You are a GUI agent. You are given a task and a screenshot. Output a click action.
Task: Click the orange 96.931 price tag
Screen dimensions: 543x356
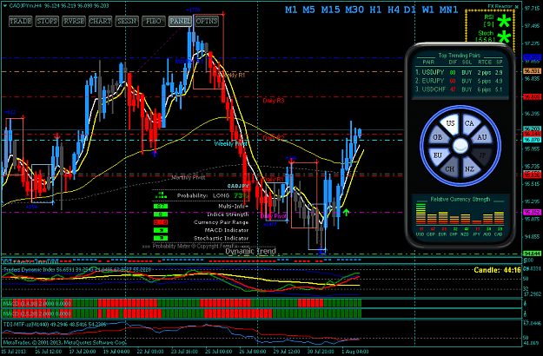(532, 71)
